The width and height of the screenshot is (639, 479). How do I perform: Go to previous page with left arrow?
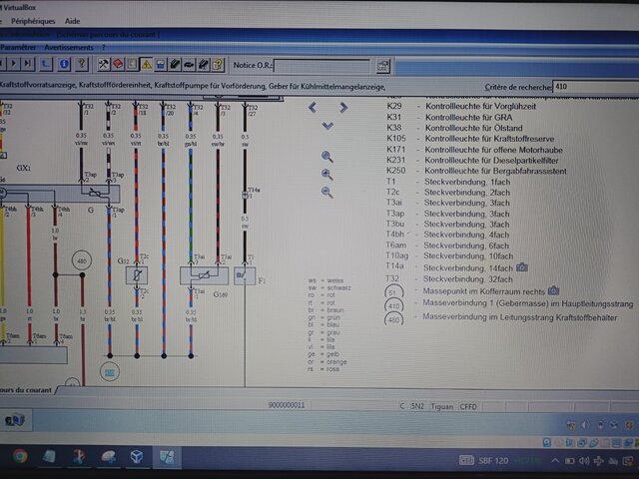point(313,107)
